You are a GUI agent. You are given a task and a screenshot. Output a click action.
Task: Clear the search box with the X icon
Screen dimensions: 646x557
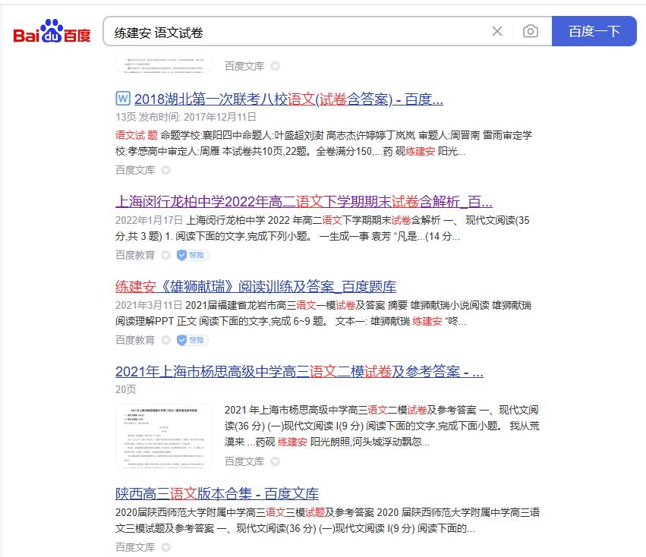(497, 31)
